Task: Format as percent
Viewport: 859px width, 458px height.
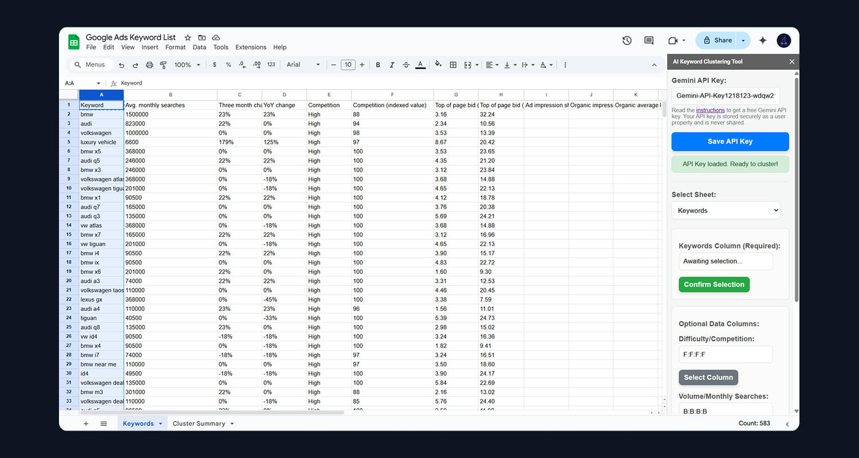Action: [228, 65]
